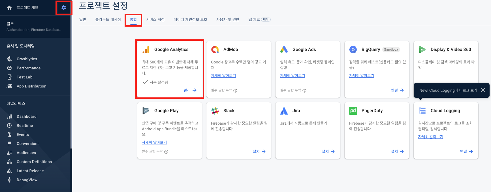Click the Custom Definitions shapes icon
The image size is (491, 192).
9,162
